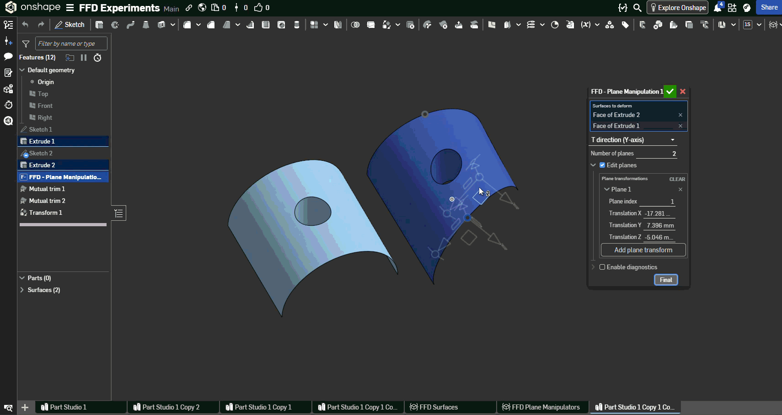Collapse the Plane 1 section
This screenshot has height=415, width=782.
click(607, 189)
